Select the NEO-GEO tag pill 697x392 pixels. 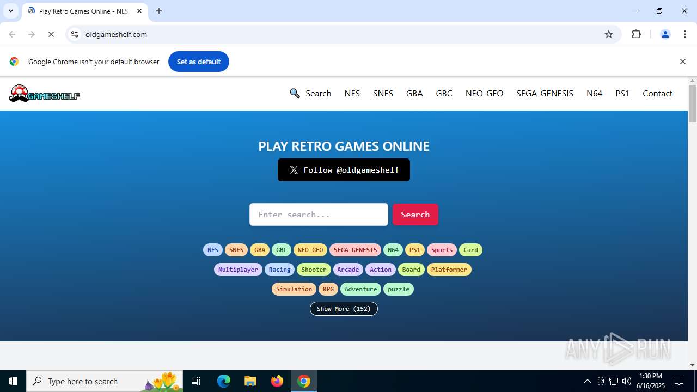[310, 250]
